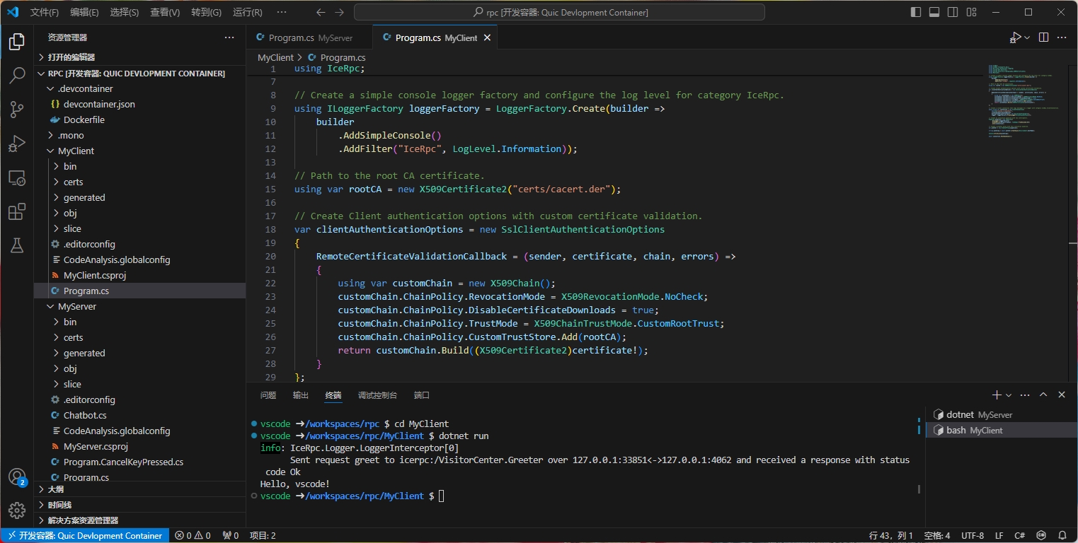This screenshot has height=543, width=1078.
Task: Open editor More Actions ellipsis
Action: [1062, 37]
